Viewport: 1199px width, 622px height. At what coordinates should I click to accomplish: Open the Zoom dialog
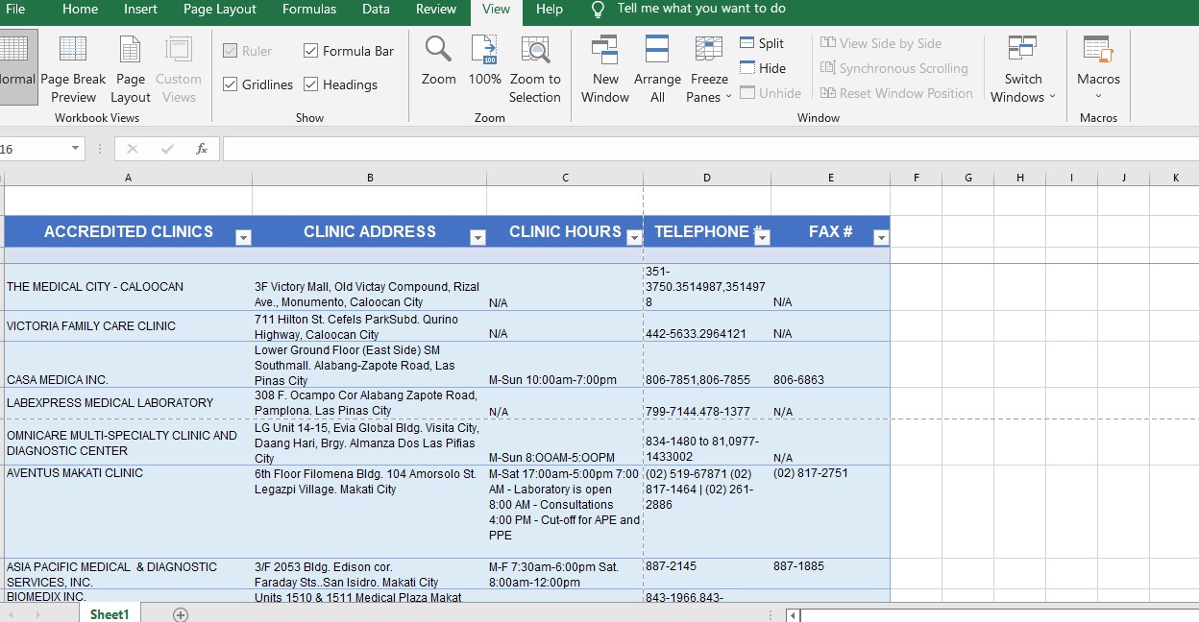[439, 60]
